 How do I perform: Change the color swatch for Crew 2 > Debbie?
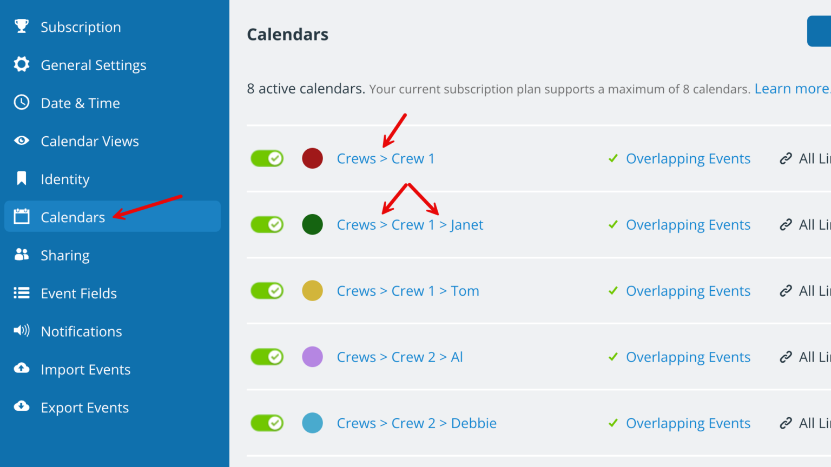(x=312, y=423)
